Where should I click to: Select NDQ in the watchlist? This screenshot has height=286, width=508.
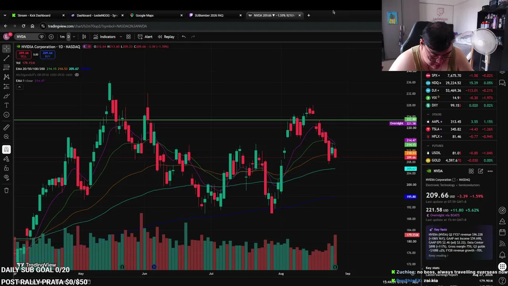click(x=459, y=83)
